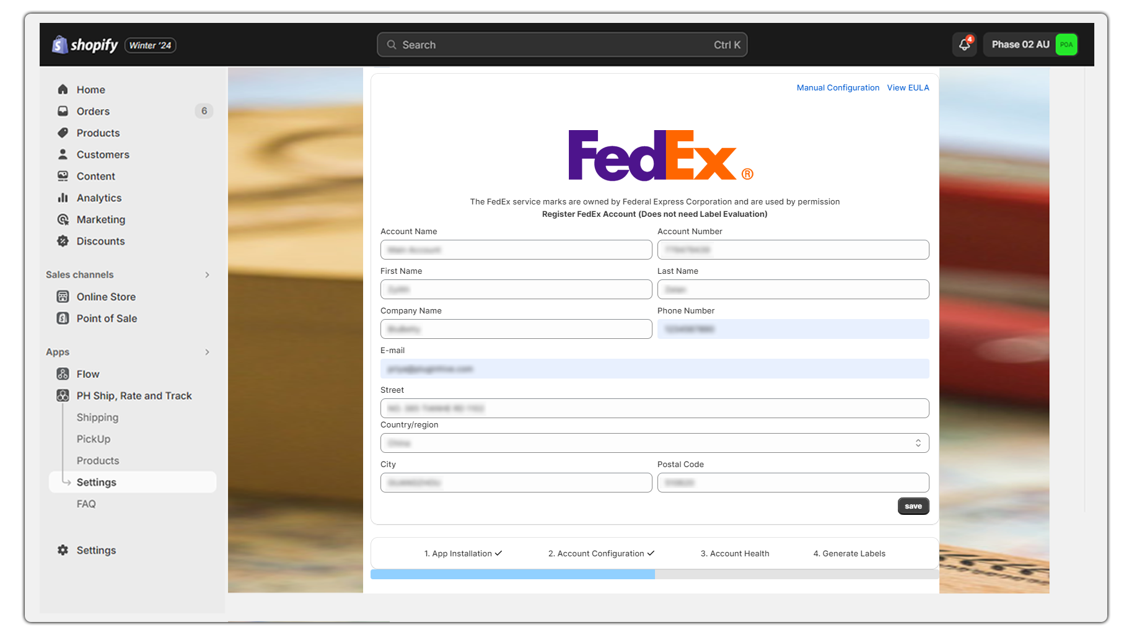Click the Marketing target icon

click(63, 219)
